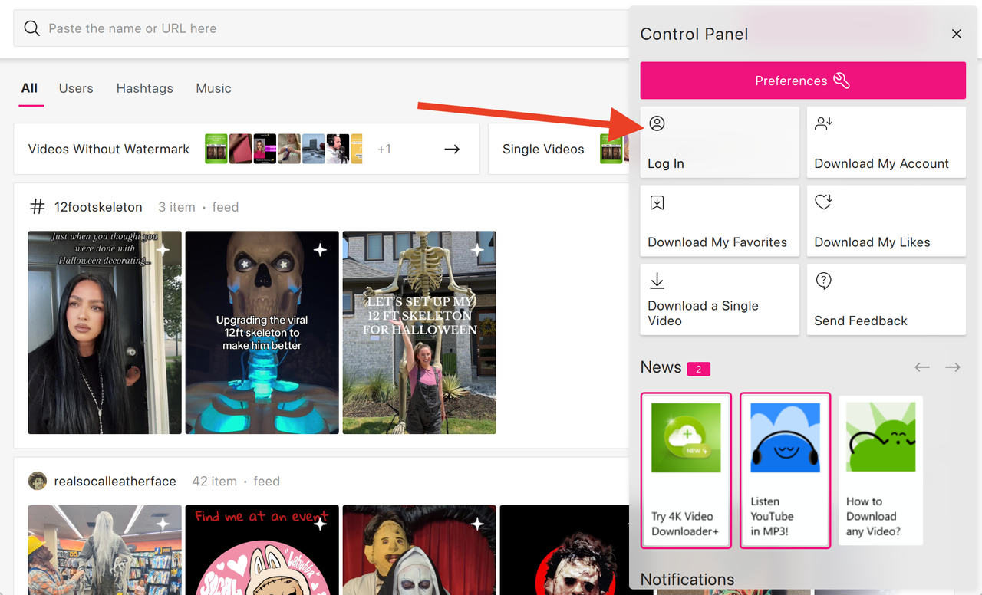Click the Download My Likes heart icon

[x=824, y=202]
